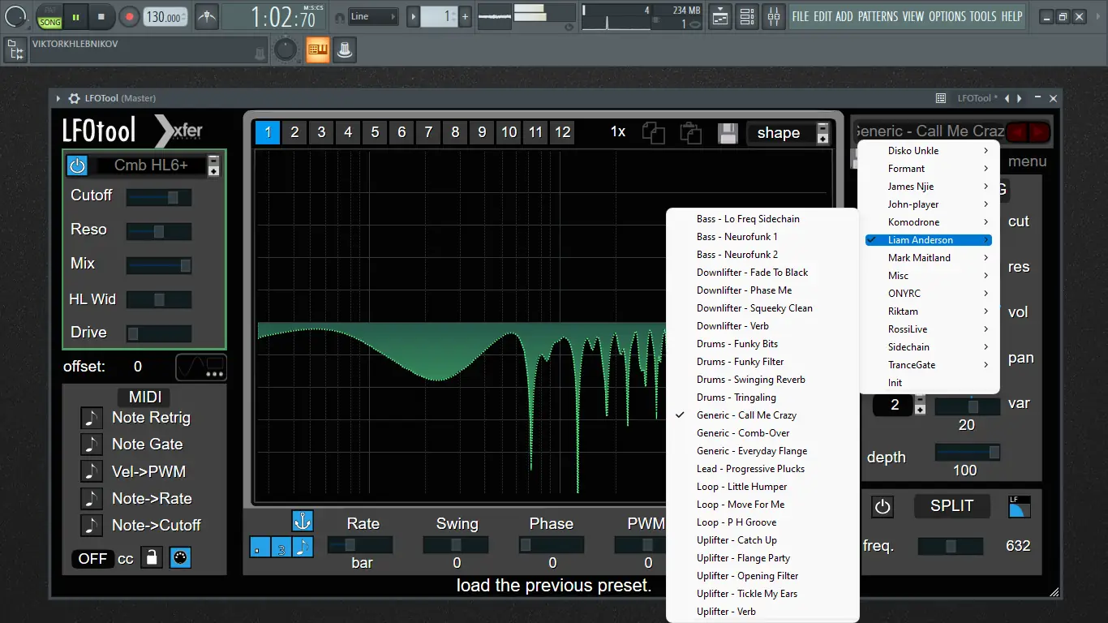Toggle the triplet 3 rate button

[281, 547]
